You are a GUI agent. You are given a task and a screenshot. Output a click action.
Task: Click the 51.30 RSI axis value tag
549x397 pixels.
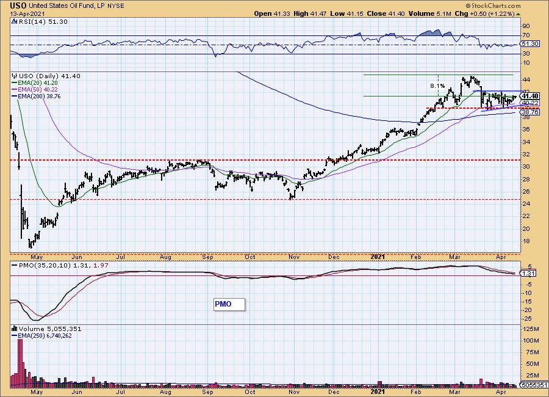(x=529, y=44)
